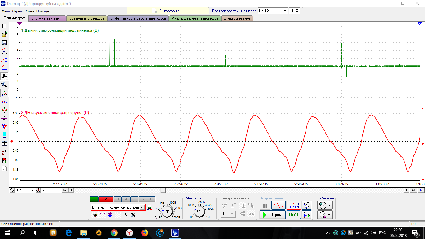Click the 10.04 version button

[294, 215]
